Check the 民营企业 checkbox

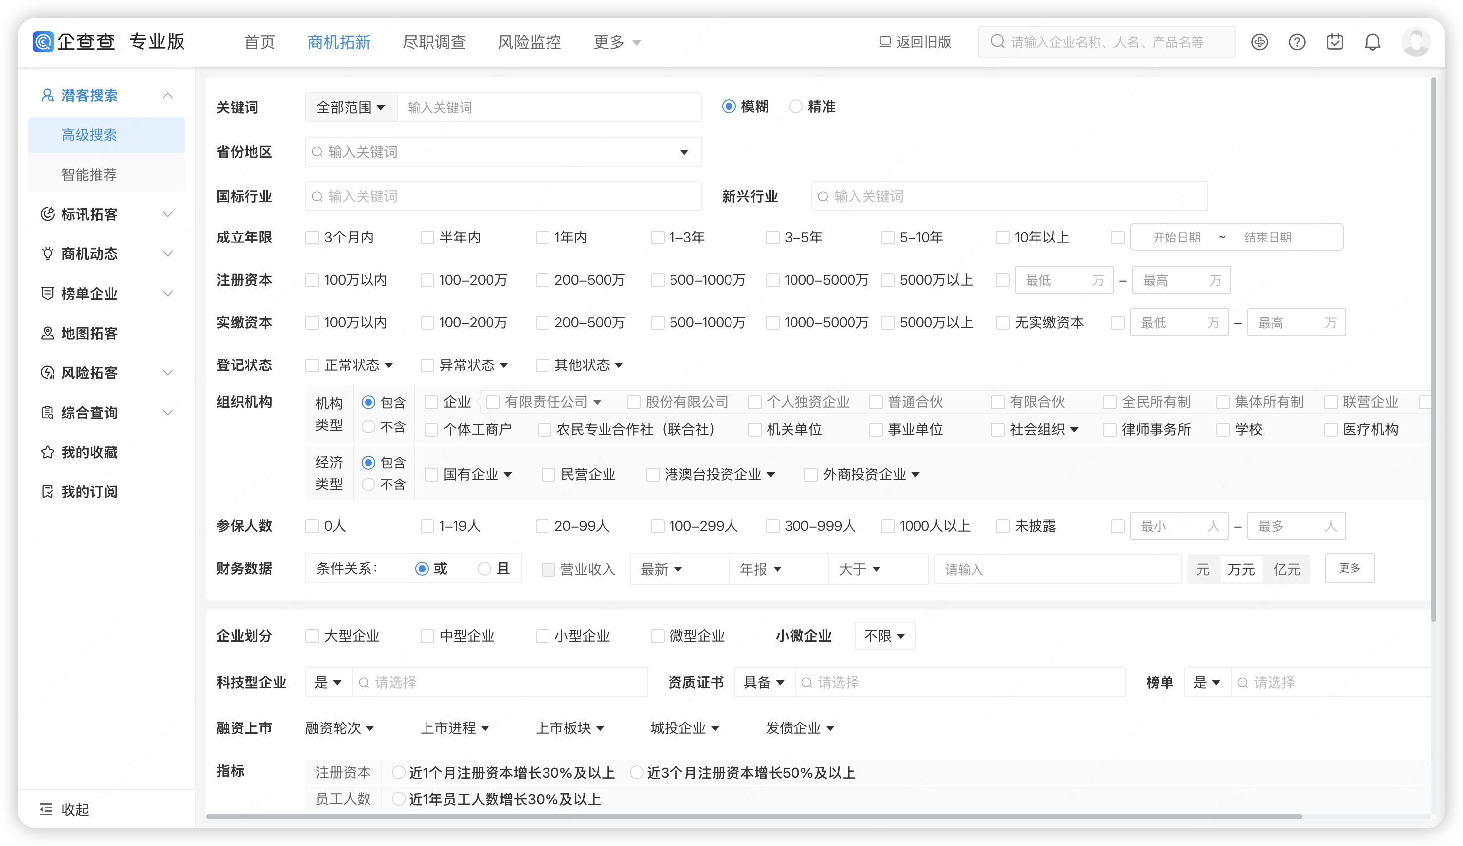pyautogui.click(x=548, y=475)
